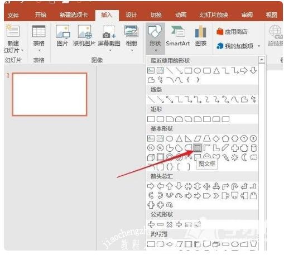This screenshot has width=284, height=255.
Task: Pick the Rounded Rectangle in the rectangles section
Action: coord(160,119)
